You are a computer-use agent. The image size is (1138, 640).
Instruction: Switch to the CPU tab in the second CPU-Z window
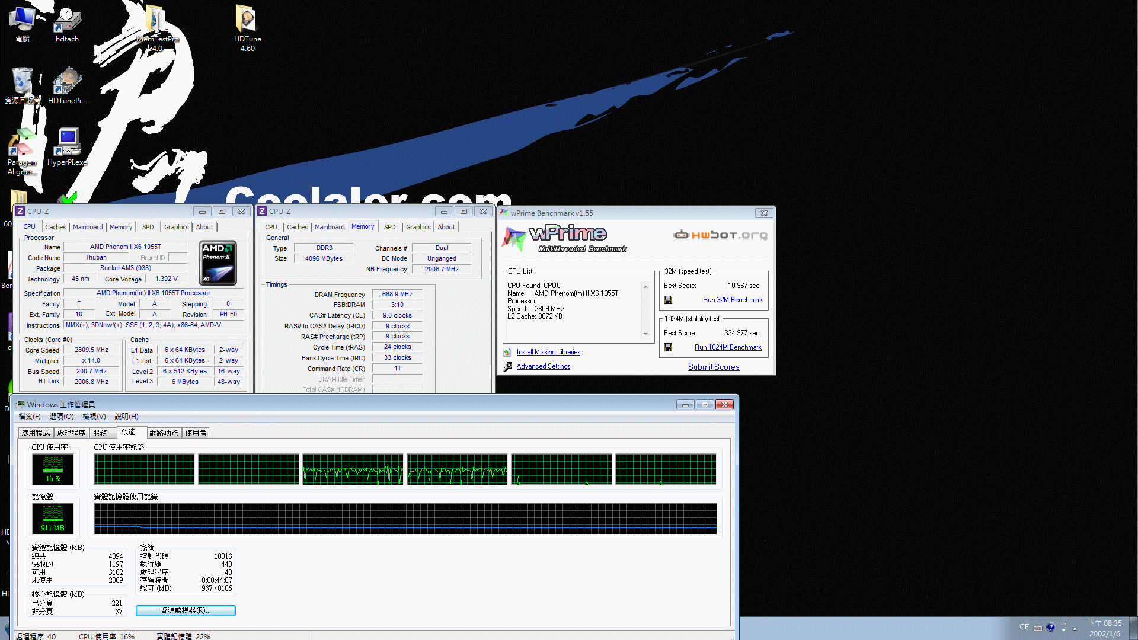tap(271, 227)
